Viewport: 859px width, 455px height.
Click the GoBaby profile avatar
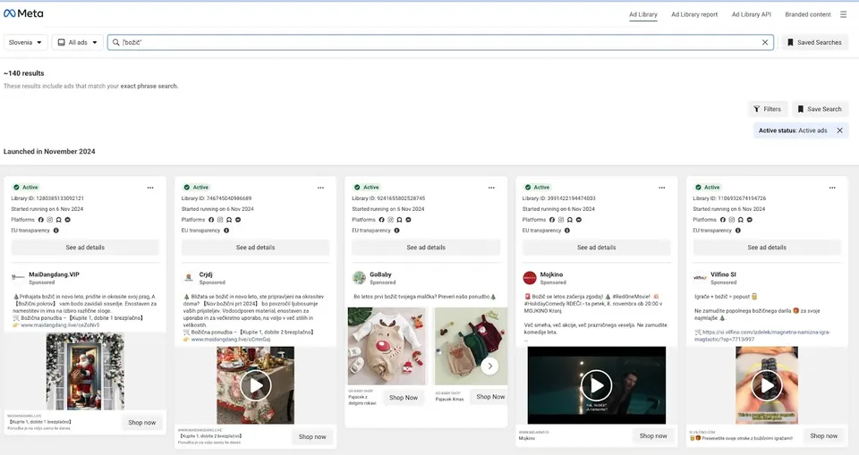click(359, 278)
